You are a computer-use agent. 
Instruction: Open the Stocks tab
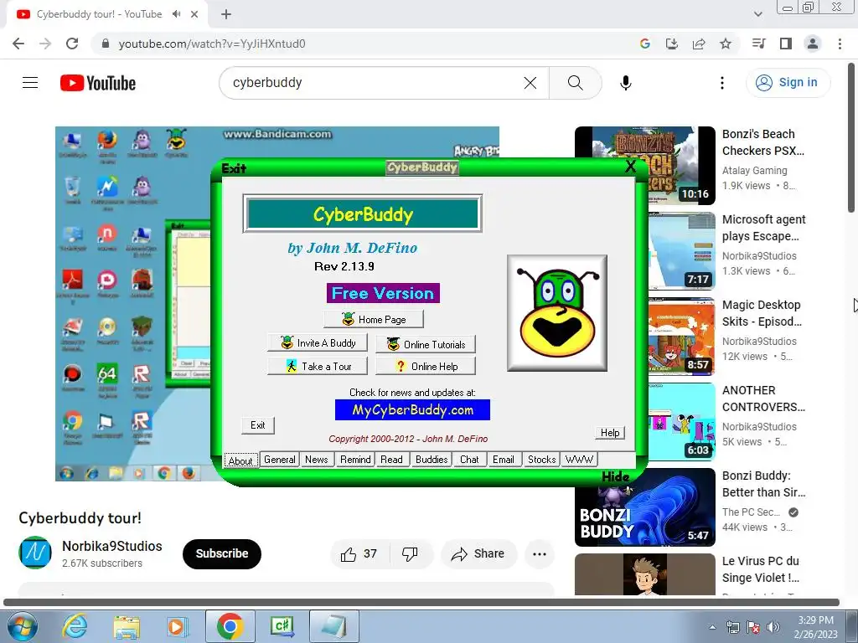point(542,460)
